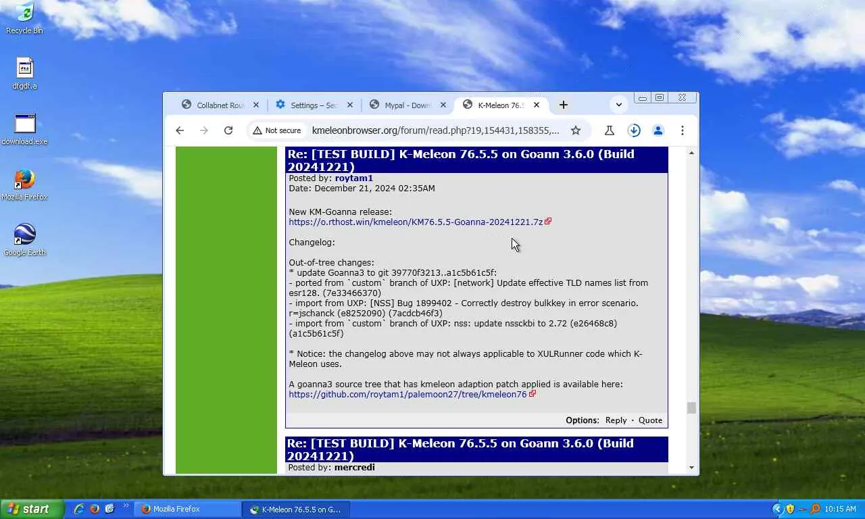Image resolution: width=865 pixels, height=519 pixels.
Task: Click K-Meleon 76.5.5 taskbar button
Action: [x=296, y=509]
